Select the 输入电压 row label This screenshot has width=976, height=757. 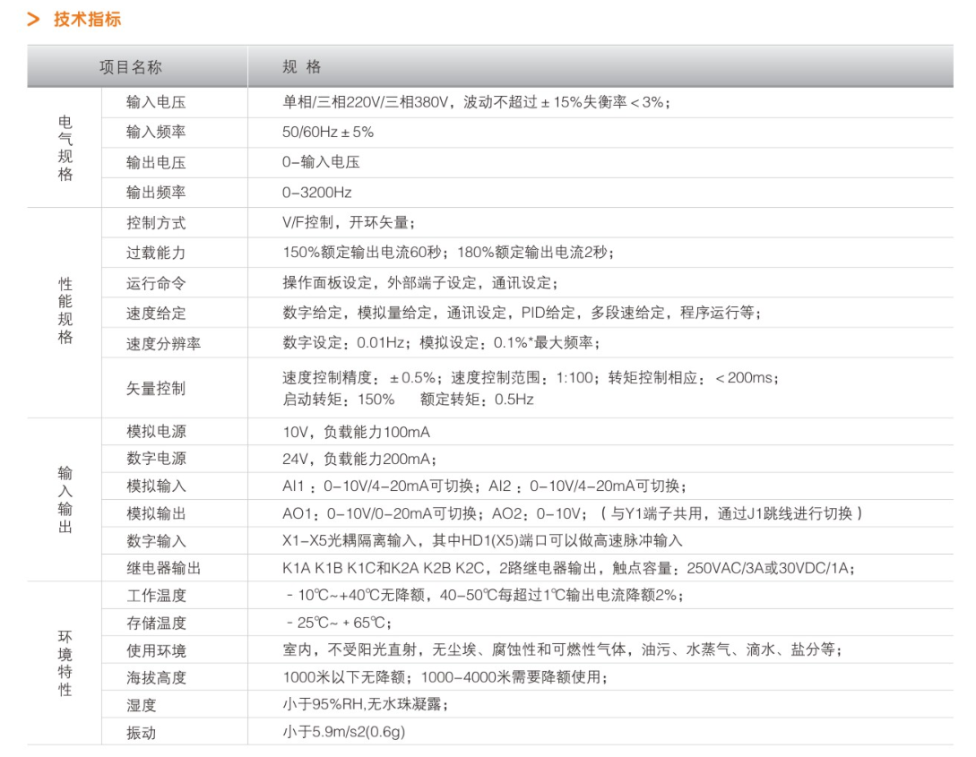point(156,102)
